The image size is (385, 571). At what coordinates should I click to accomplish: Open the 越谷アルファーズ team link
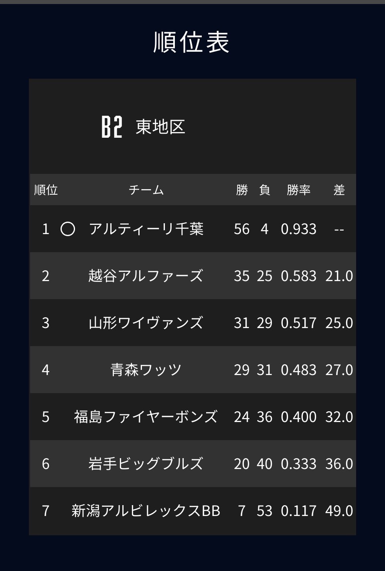(146, 276)
